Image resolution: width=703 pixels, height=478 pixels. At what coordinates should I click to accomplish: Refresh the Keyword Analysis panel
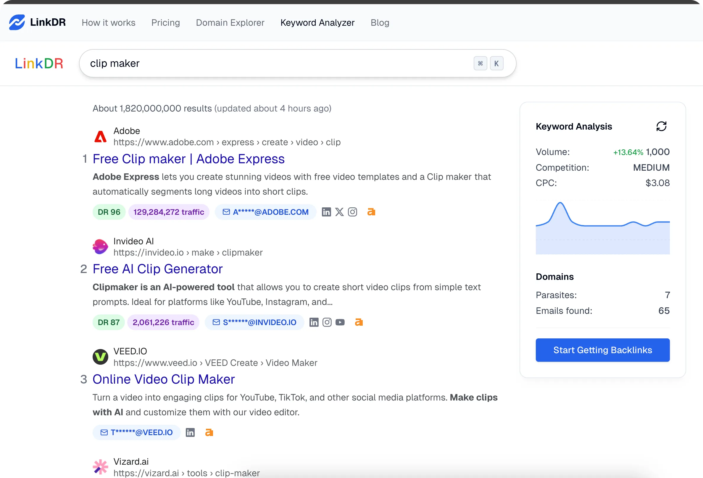(x=661, y=126)
